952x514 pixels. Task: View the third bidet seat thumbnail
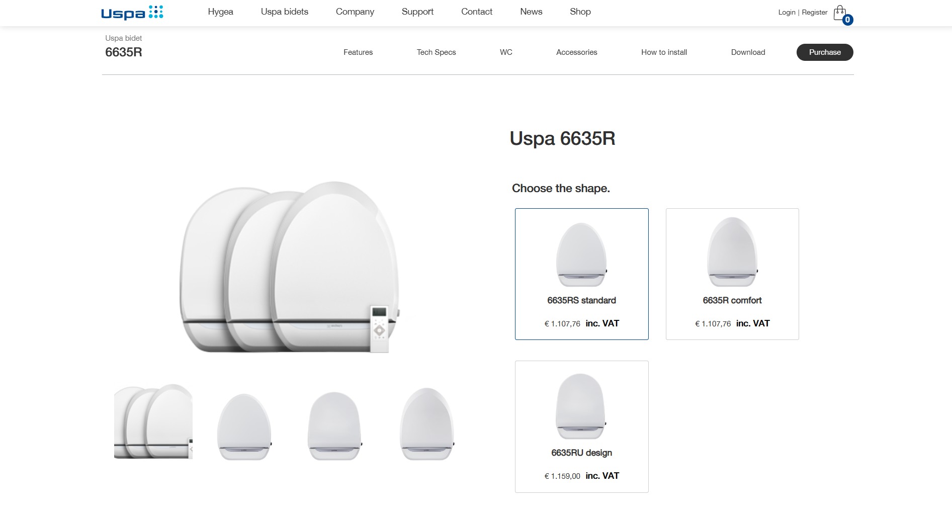pos(335,425)
